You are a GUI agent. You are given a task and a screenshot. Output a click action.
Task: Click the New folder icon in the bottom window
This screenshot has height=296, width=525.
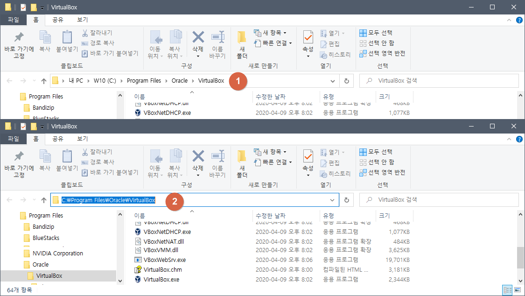(242, 156)
